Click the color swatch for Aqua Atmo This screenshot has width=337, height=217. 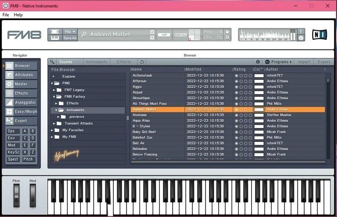259,121
